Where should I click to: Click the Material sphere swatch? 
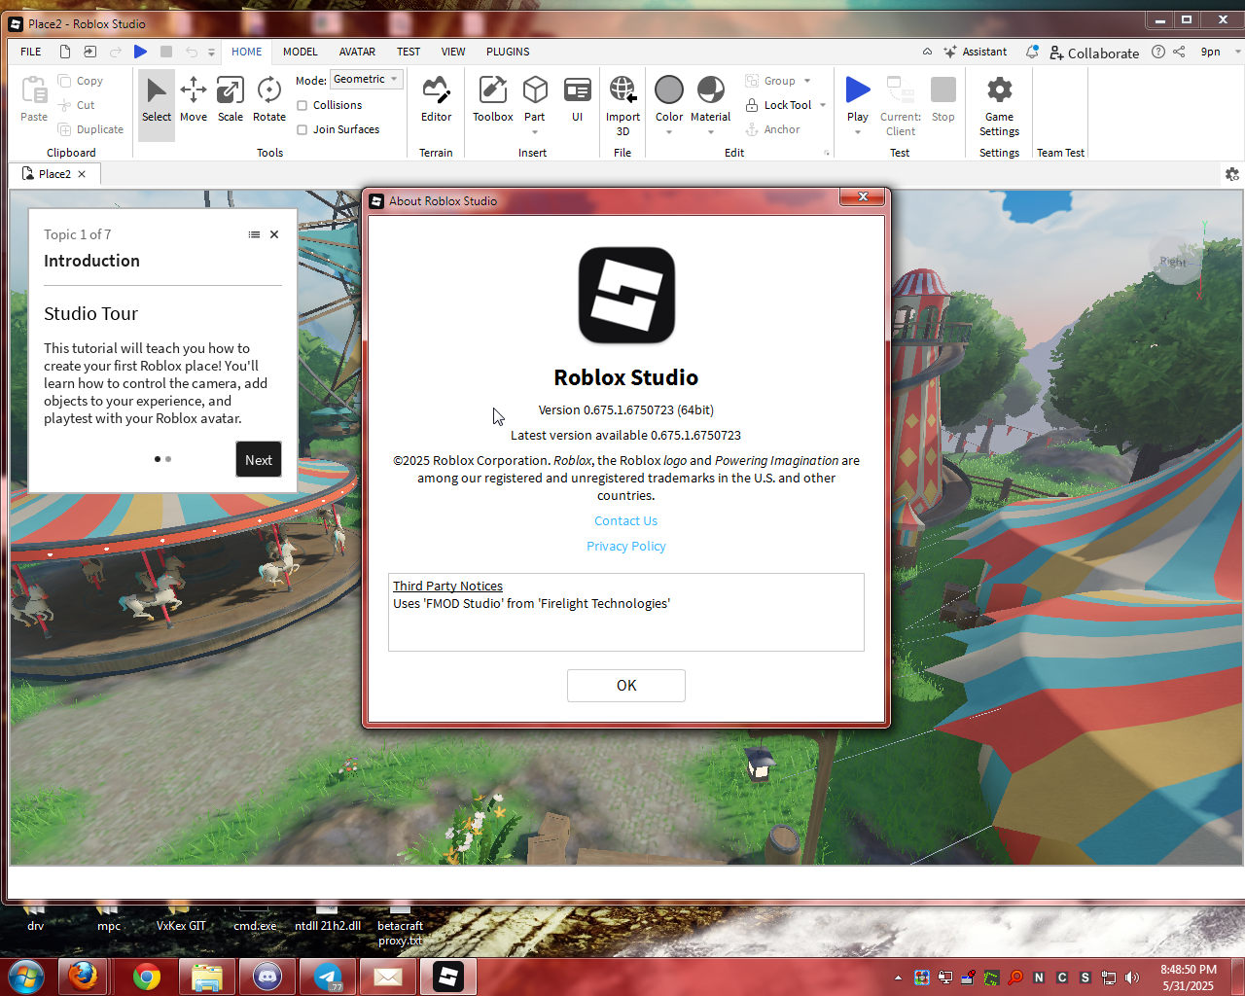click(x=711, y=89)
